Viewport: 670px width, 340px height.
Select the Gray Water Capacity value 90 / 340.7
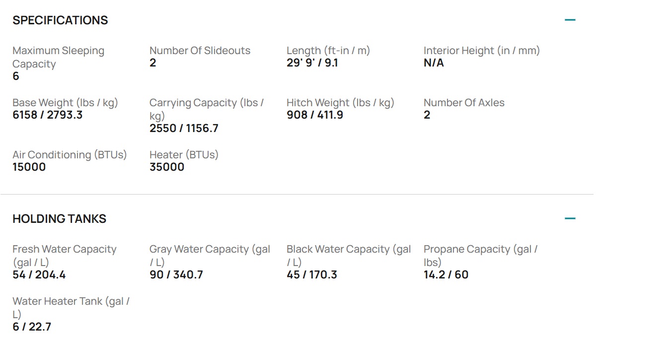[x=176, y=275]
